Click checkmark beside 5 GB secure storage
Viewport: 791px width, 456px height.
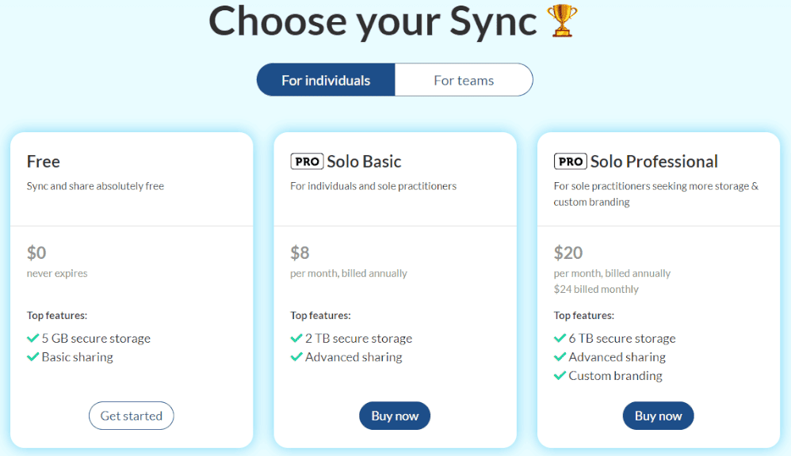tap(33, 338)
